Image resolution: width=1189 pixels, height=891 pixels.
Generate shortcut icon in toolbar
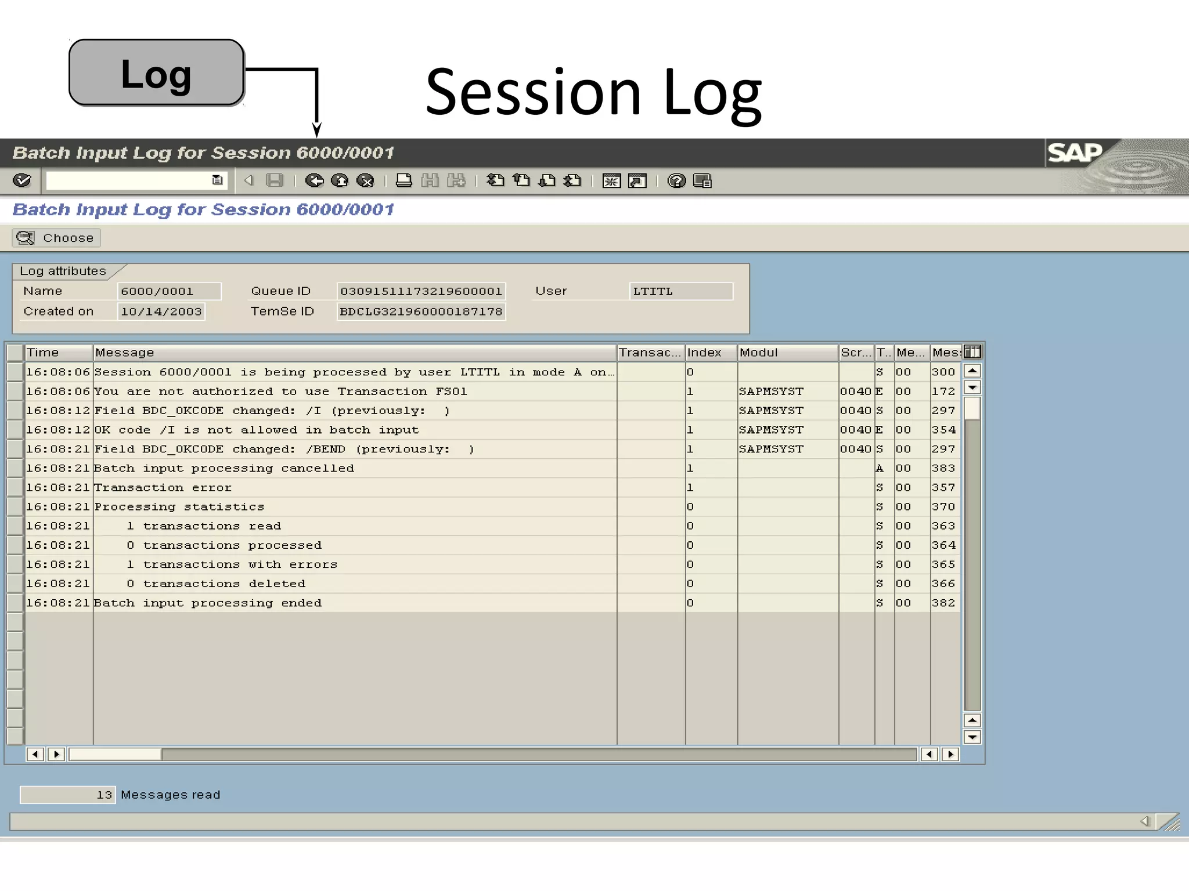point(637,181)
